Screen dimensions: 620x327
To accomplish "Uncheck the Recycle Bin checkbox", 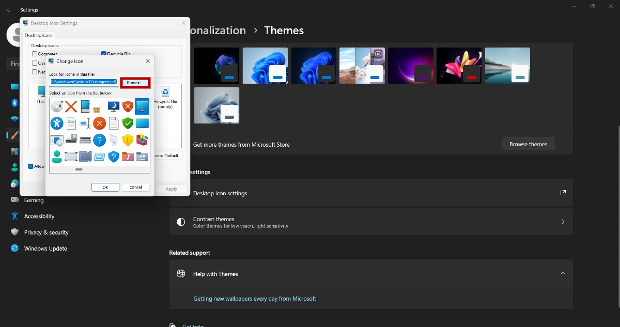I will coord(104,54).
